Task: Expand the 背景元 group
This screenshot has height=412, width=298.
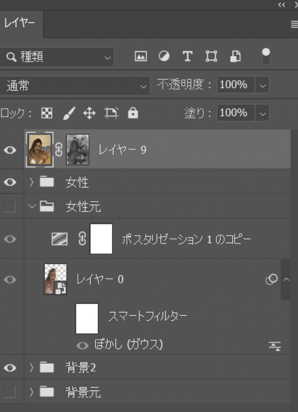Action: pyautogui.click(x=31, y=392)
